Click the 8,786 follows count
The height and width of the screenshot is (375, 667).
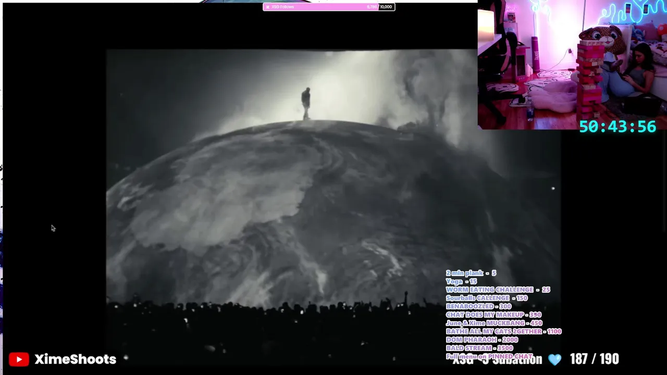(x=372, y=7)
